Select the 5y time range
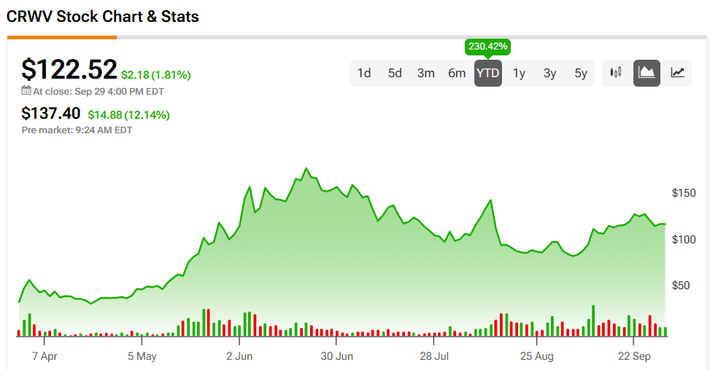The image size is (710, 370). [x=581, y=73]
